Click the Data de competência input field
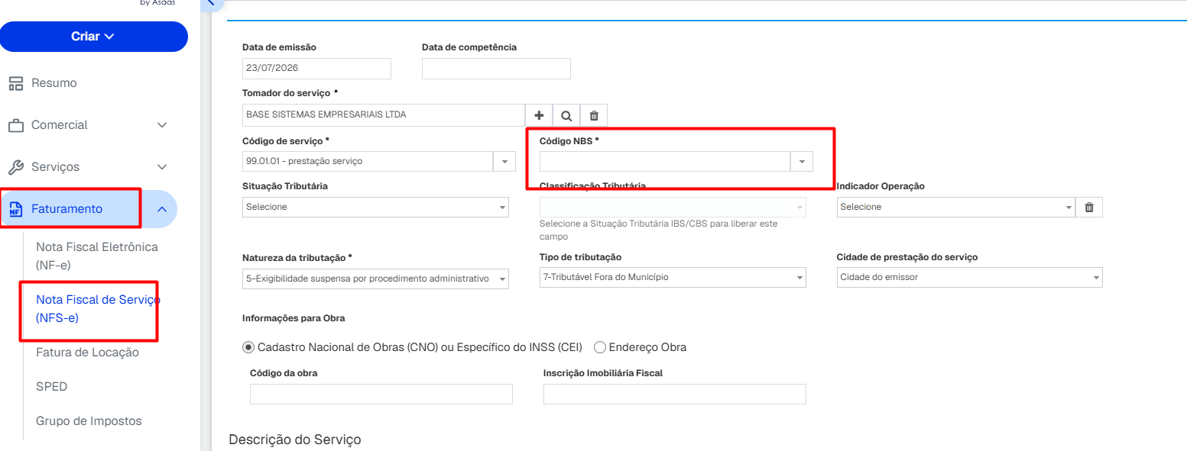 496,68
